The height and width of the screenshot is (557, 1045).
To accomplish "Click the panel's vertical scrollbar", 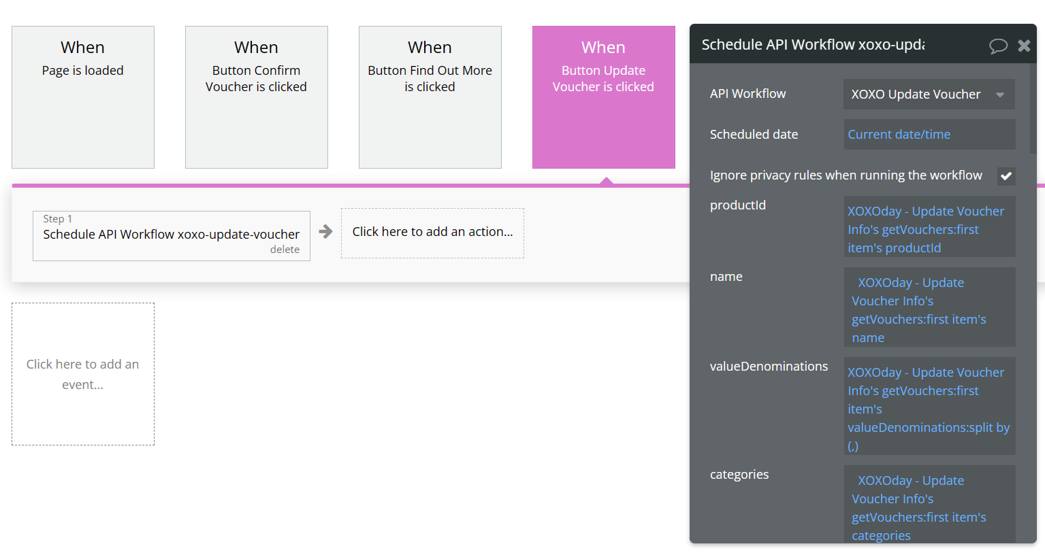I will [1033, 109].
